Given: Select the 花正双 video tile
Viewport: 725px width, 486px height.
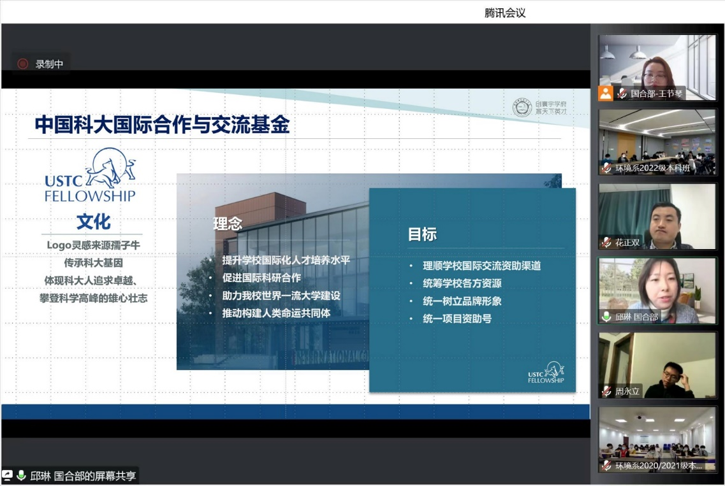Looking at the screenshot, I should click(657, 216).
